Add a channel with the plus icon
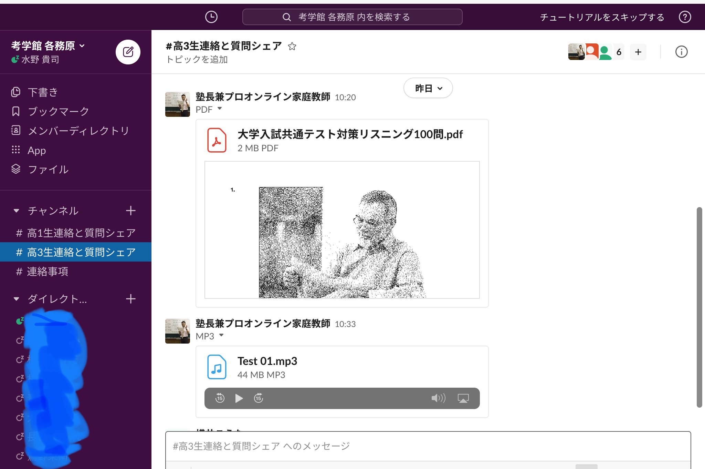The width and height of the screenshot is (705, 469). tap(131, 211)
